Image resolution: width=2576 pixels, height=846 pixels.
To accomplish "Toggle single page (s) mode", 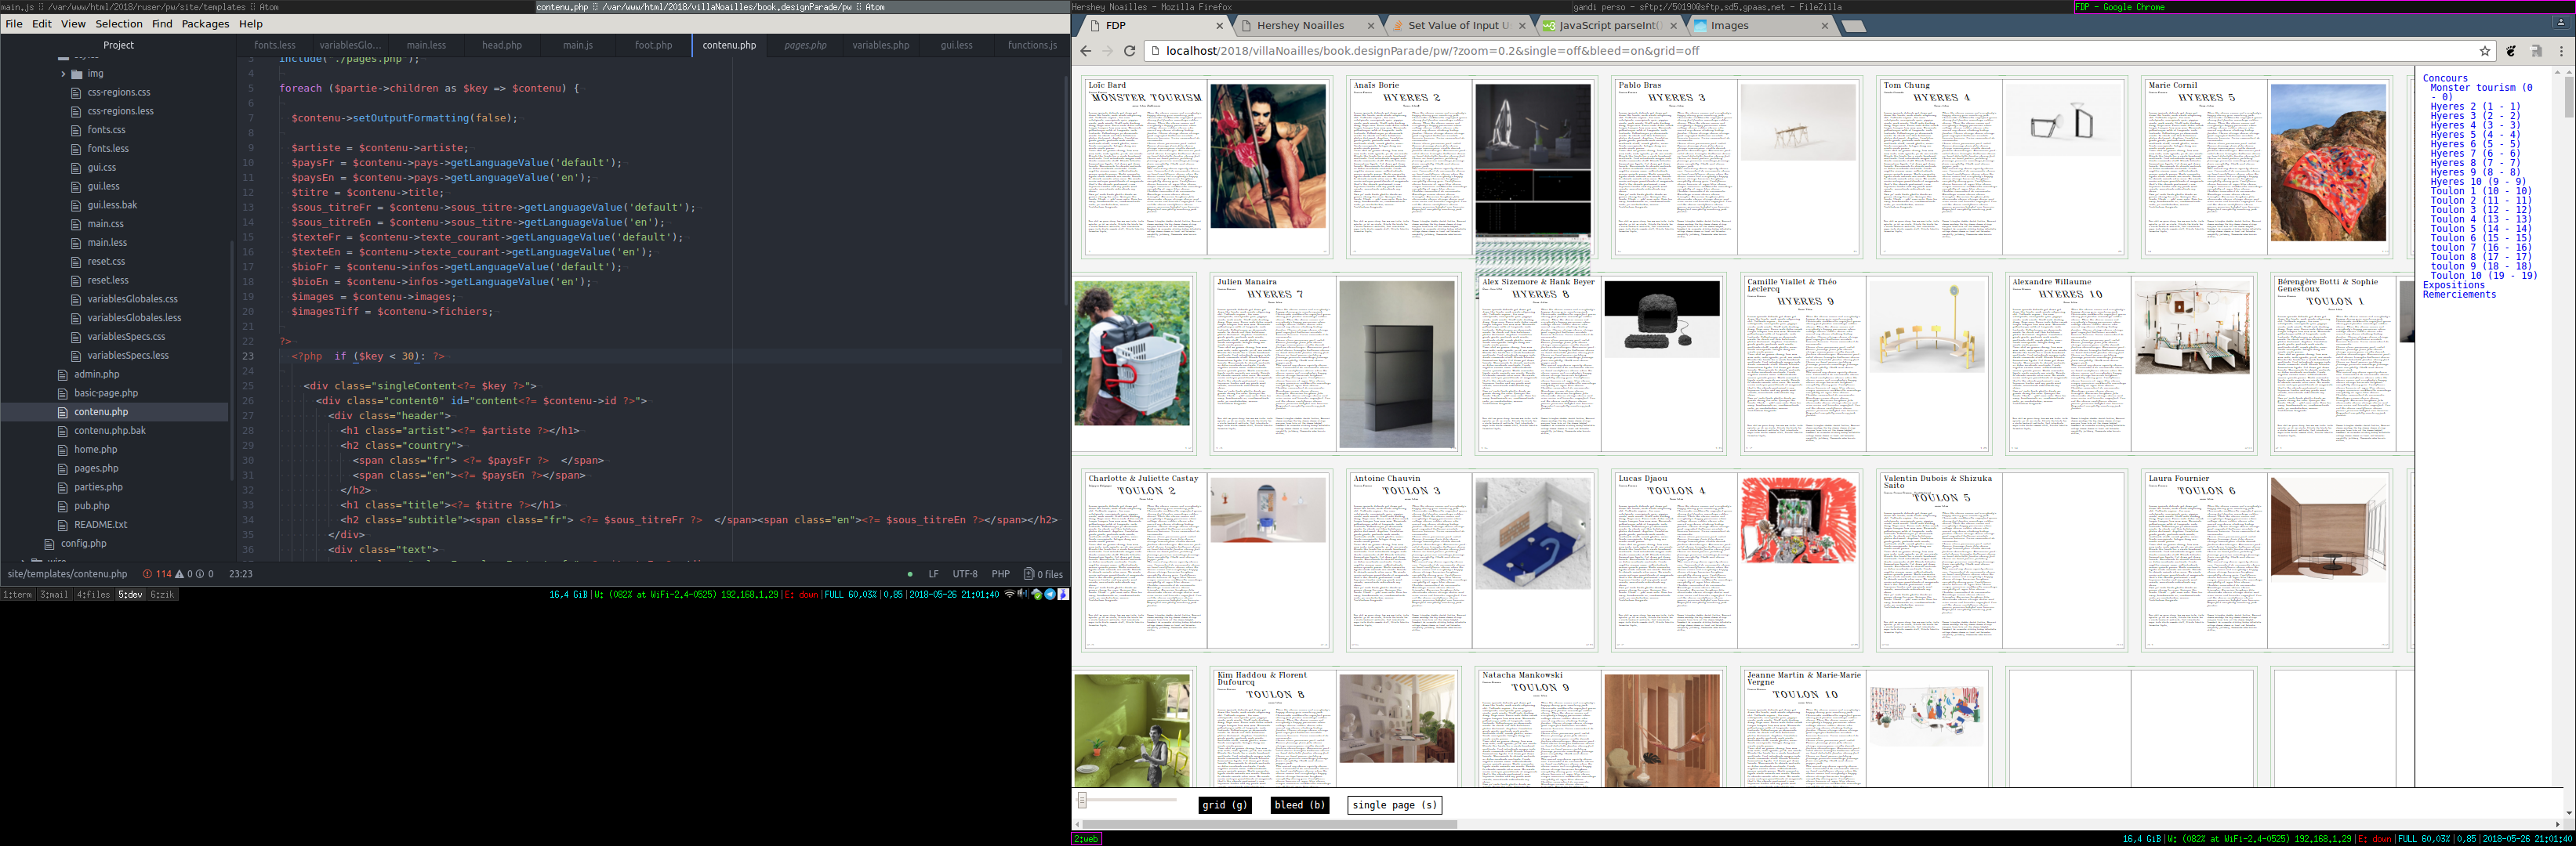I will coord(1394,805).
